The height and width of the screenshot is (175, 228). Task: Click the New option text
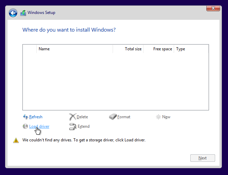coord(166,117)
